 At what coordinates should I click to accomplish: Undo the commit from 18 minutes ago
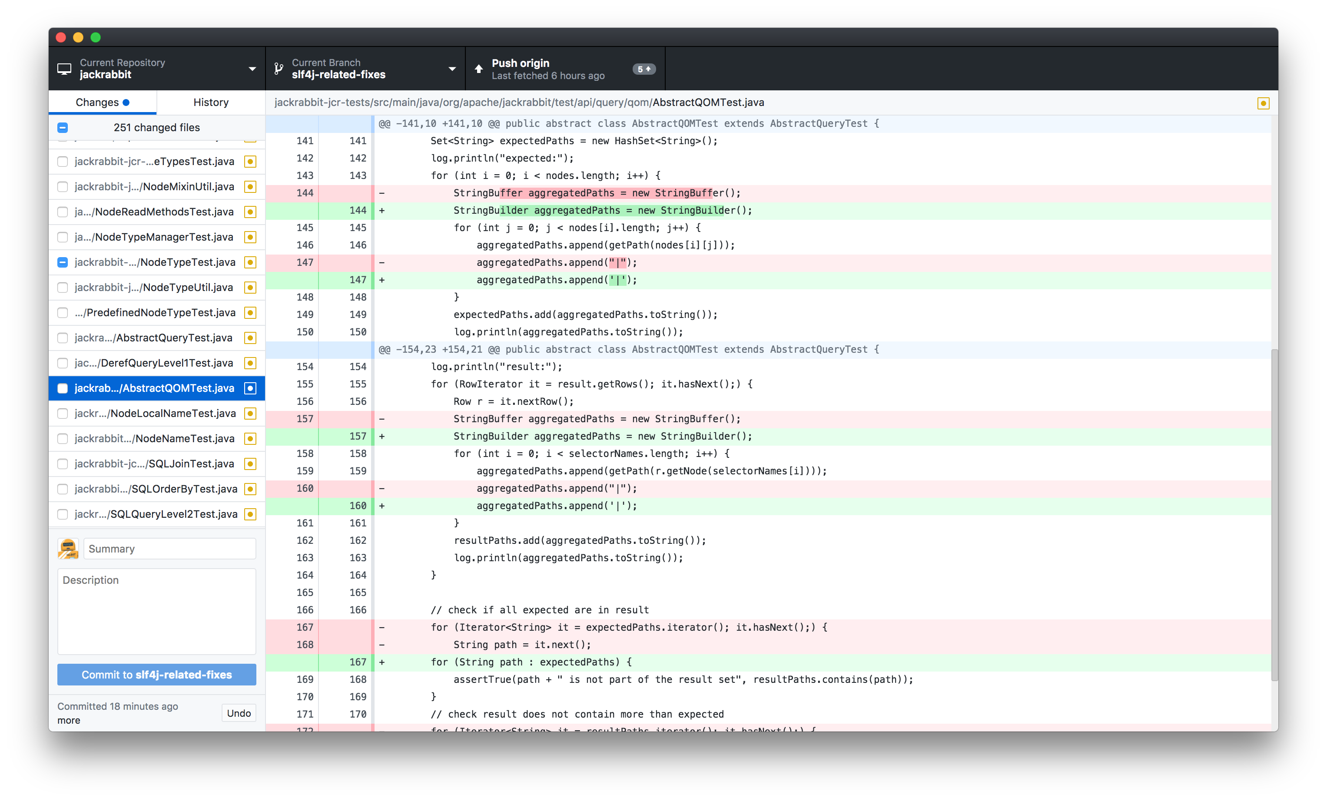coord(239,713)
